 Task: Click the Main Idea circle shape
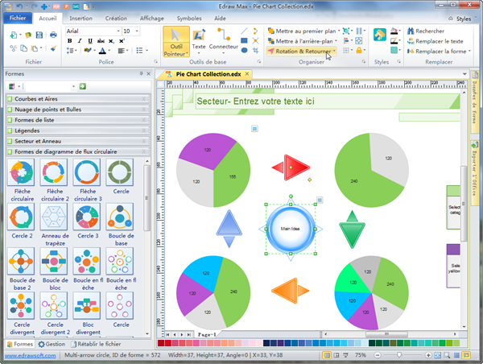tap(290, 229)
